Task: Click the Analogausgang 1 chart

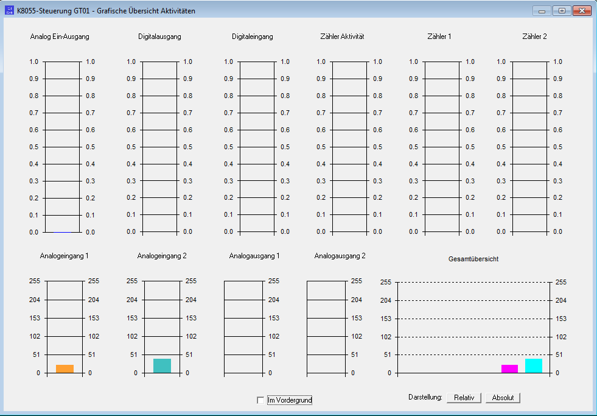Action: click(243, 327)
